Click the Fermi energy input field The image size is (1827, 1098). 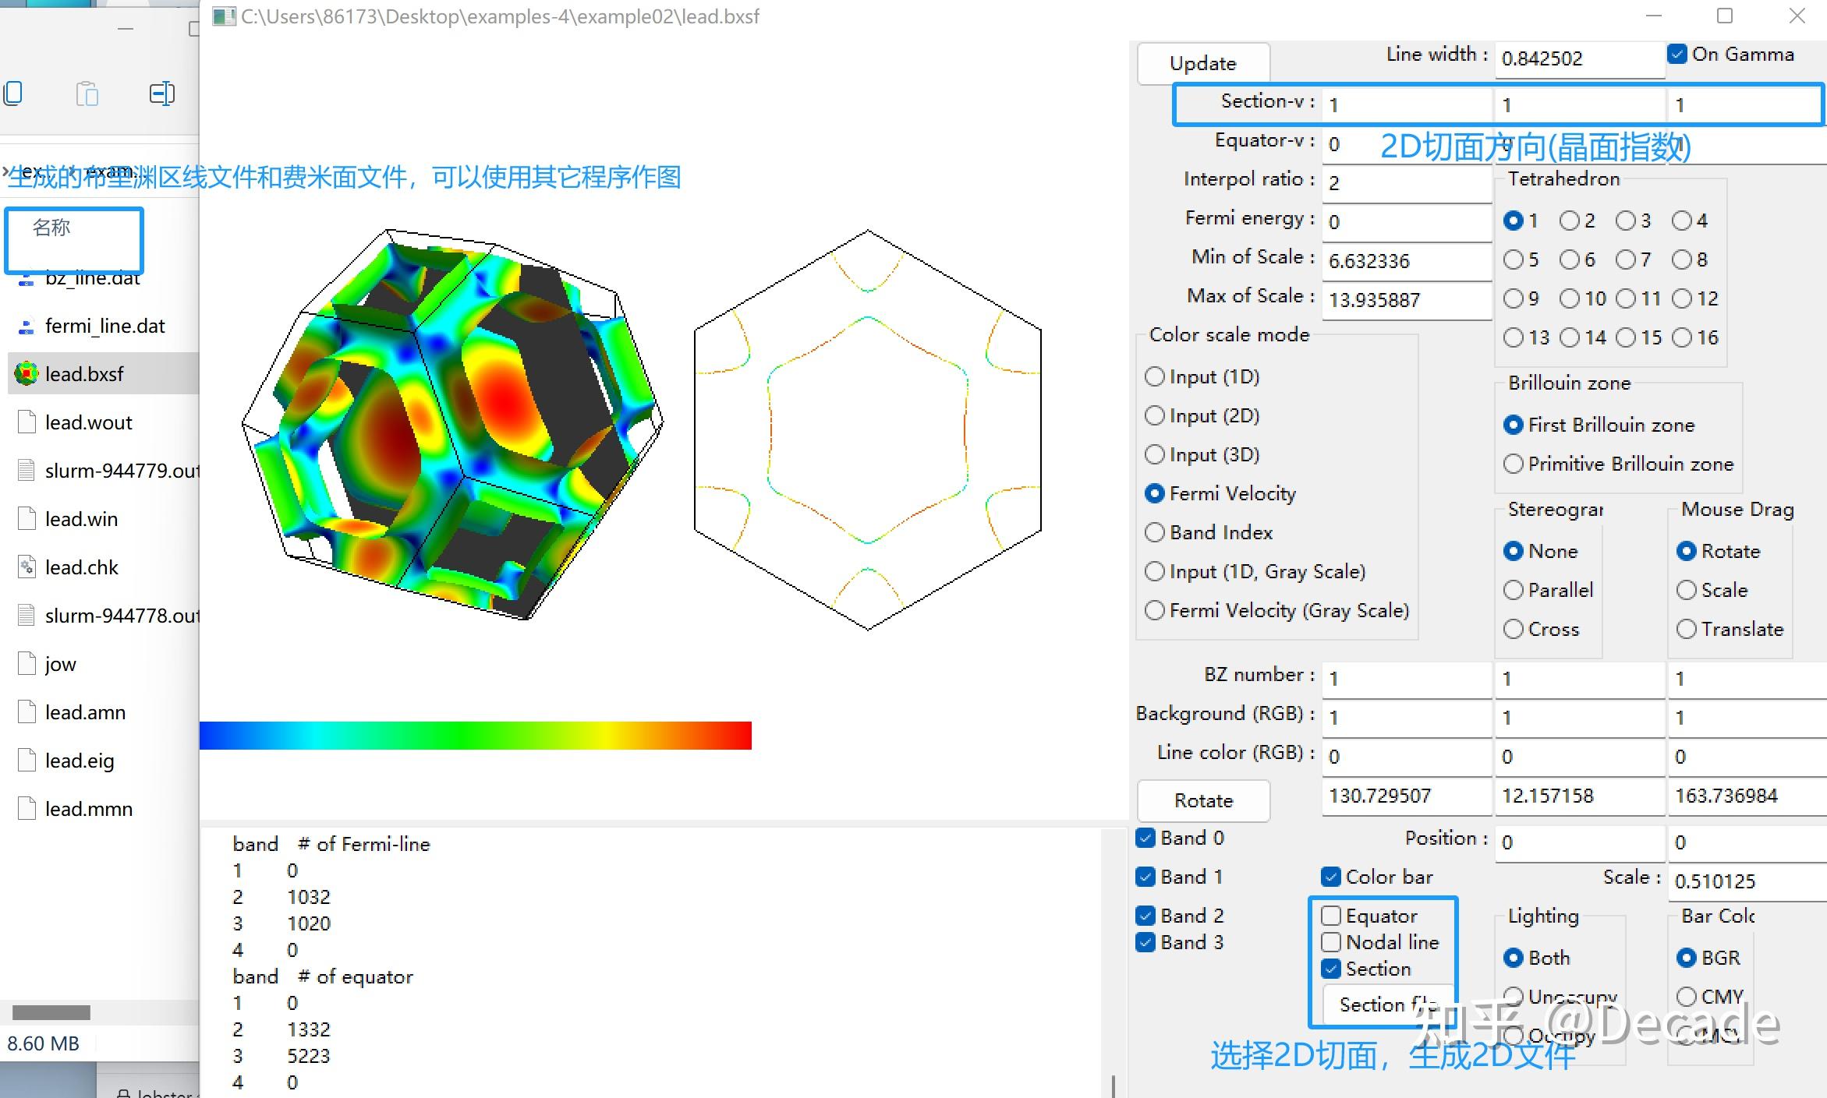pyautogui.click(x=1407, y=222)
